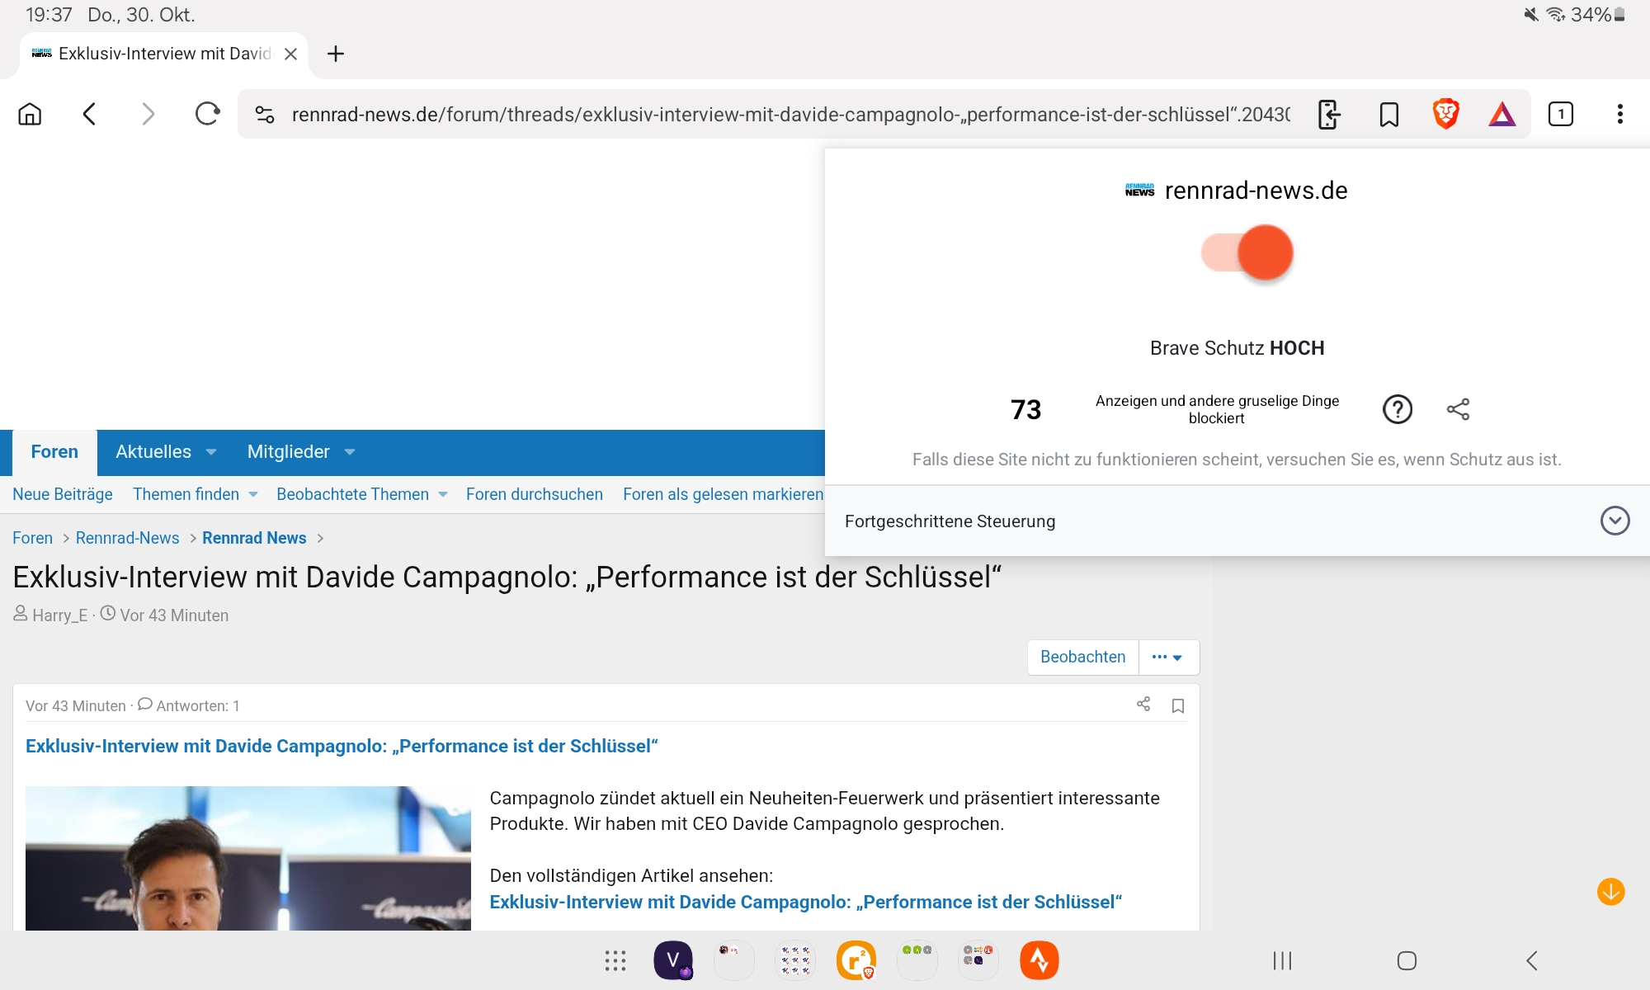Turn off Brave Shields for rennrad-news.de
This screenshot has height=990, width=1650.
pos(1247,253)
